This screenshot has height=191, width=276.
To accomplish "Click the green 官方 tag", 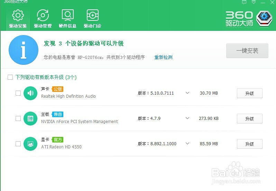I will (57, 140).
